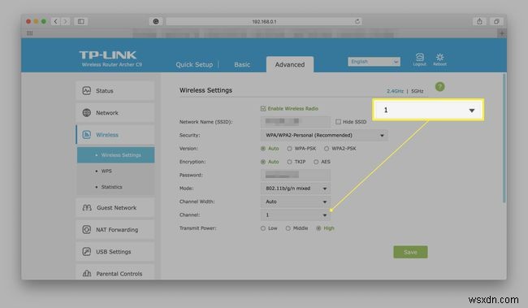Select Auto for Version
Viewport: 528px width, 308px height.
click(x=263, y=149)
